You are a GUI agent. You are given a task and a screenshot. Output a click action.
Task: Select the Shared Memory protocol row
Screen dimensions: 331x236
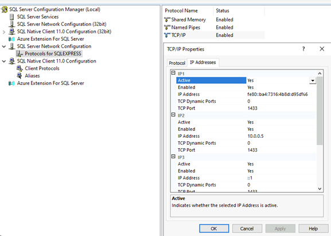(214, 20)
